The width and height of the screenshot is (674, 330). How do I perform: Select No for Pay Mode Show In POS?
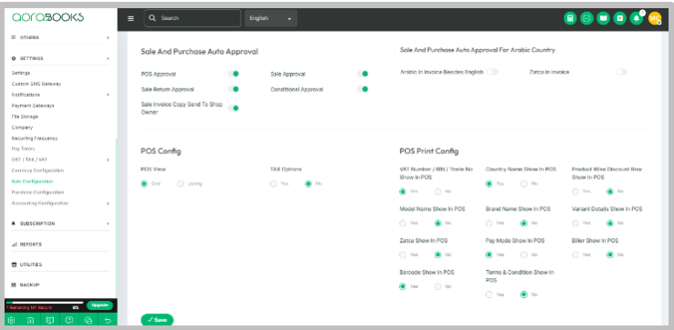coord(524,255)
